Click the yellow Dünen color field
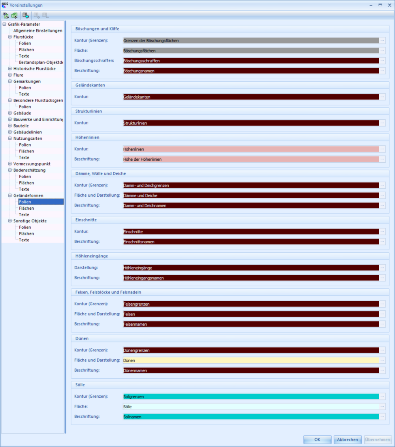 point(251,361)
